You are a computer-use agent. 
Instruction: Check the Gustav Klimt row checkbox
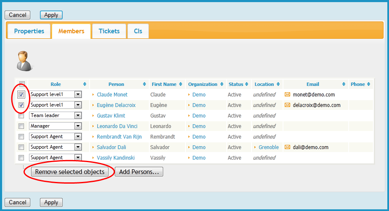point(21,116)
